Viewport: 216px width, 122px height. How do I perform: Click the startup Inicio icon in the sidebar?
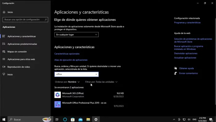tap(4, 74)
